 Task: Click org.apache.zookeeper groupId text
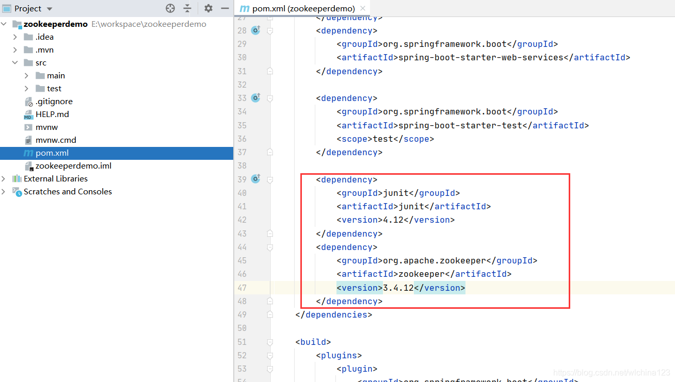(x=435, y=260)
